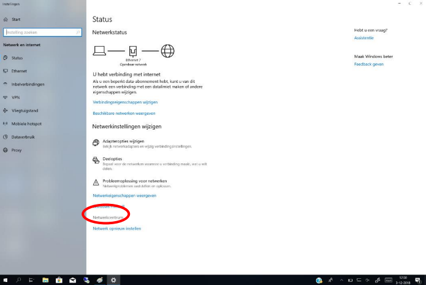Click the Mobiele hotspot icon
The image size is (426, 285).
point(5,123)
